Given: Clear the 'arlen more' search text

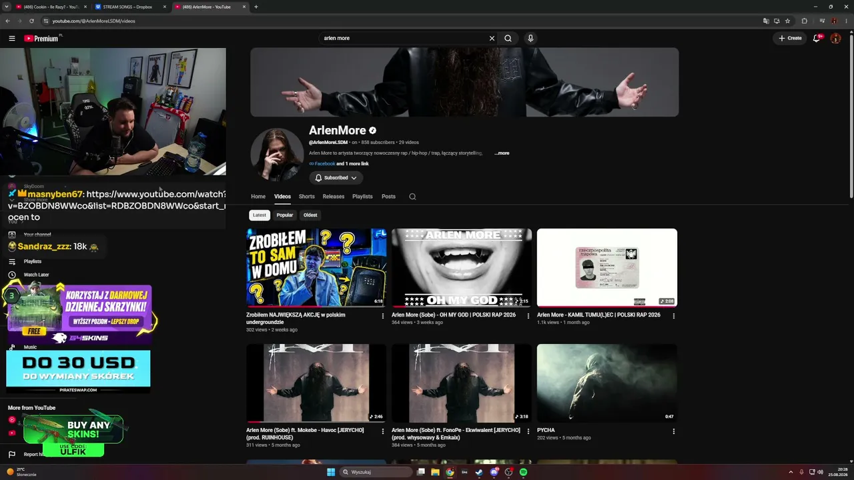Looking at the screenshot, I should coord(492,38).
